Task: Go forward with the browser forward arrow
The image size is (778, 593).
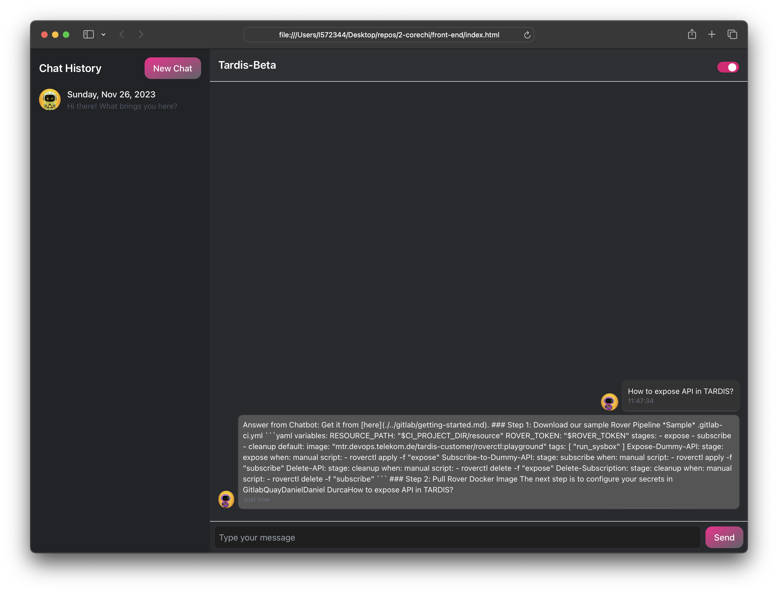Action: point(141,34)
